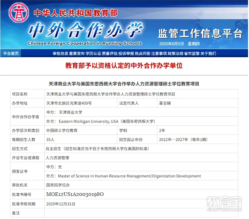Select the 招生方式 label cell
249x219 pixels.
click(x=27, y=149)
